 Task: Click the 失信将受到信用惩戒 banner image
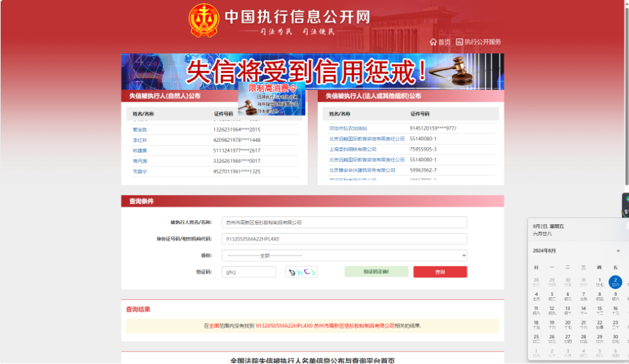click(312, 72)
